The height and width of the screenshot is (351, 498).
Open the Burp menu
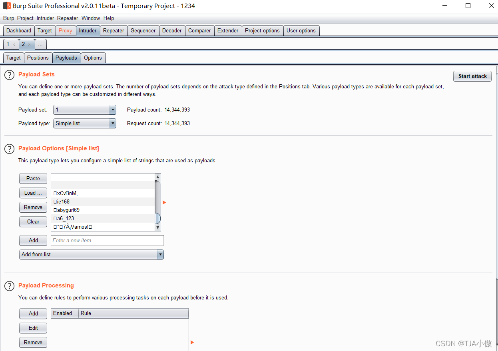tap(8, 18)
